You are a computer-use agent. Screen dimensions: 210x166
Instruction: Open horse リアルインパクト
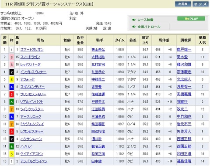click(x=31, y=102)
